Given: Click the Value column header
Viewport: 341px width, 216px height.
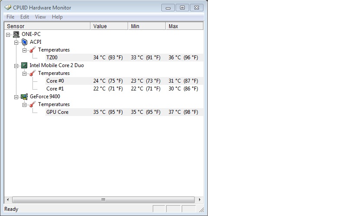Looking at the screenshot, I should [109, 26].
